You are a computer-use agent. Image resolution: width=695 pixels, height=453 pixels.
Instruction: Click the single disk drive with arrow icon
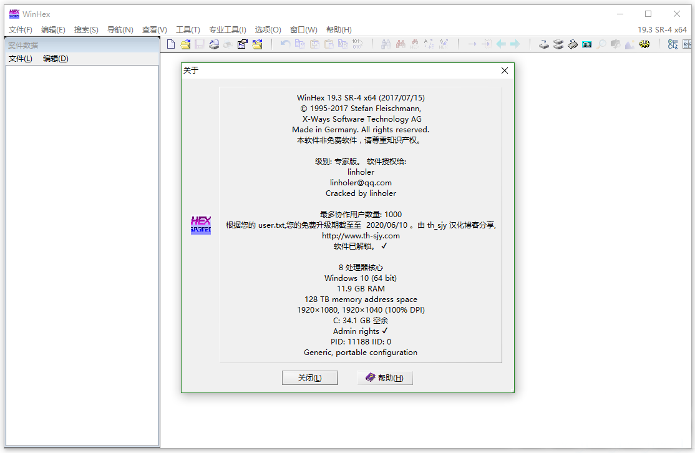[544, 44]
